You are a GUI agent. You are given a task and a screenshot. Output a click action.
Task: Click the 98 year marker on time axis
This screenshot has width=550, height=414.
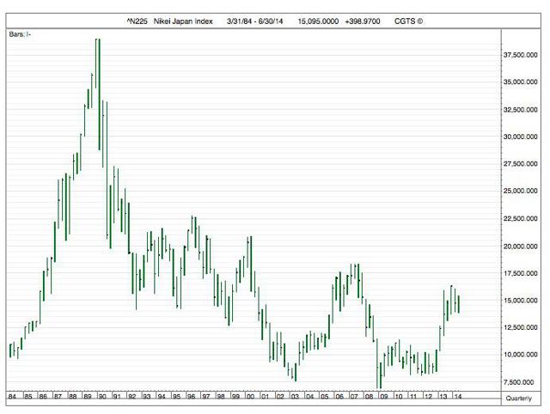click(x=221, y=397)
